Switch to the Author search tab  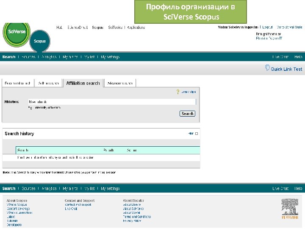click(48, 83)
